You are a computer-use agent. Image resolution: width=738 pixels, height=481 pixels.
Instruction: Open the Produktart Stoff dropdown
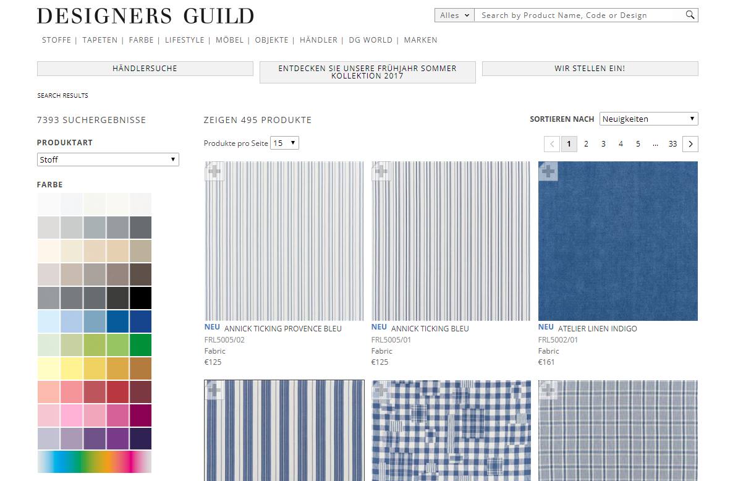pos(108,160)
